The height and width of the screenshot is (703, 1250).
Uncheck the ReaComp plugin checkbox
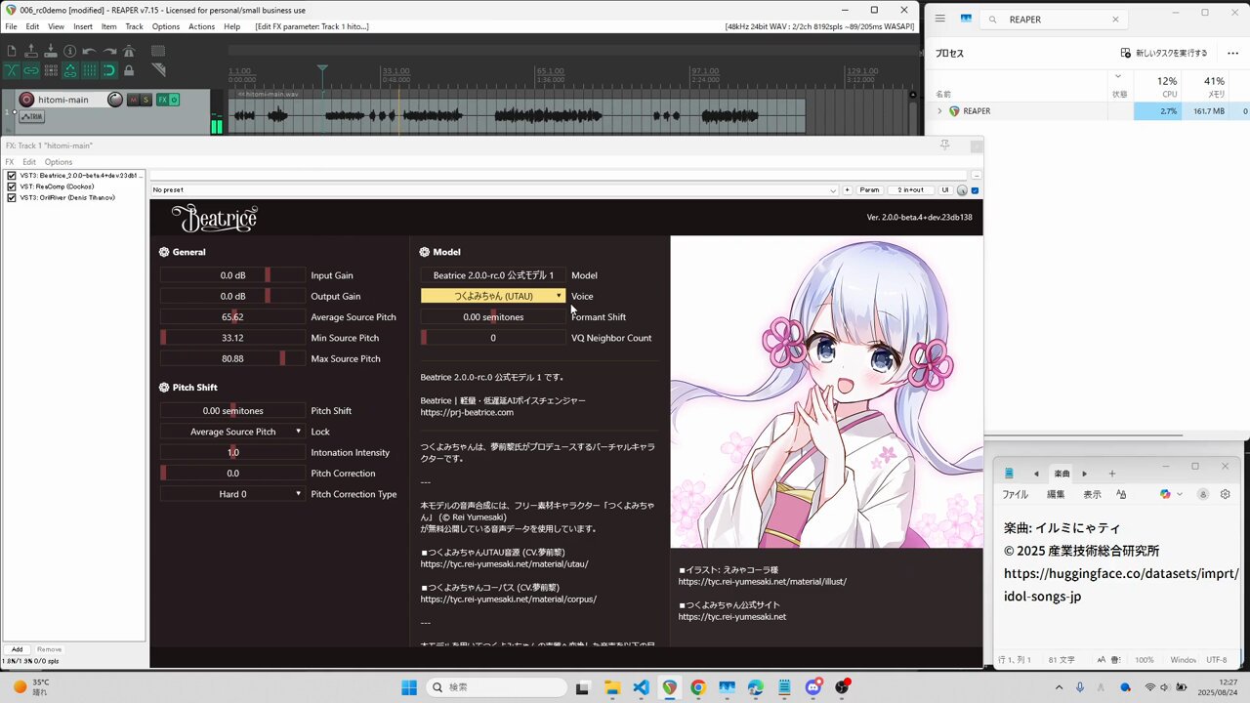12,186
